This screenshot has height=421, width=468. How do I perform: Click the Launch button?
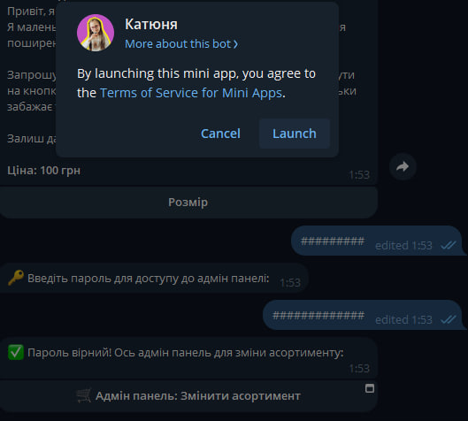(x=295, y=134)
